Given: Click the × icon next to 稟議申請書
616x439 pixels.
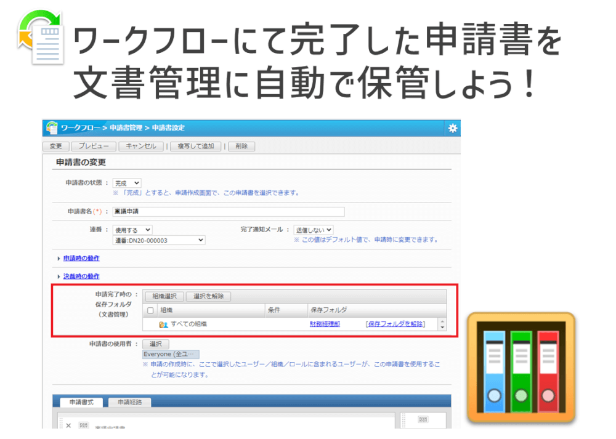Looking at the screenshot, I should point(70,425).
